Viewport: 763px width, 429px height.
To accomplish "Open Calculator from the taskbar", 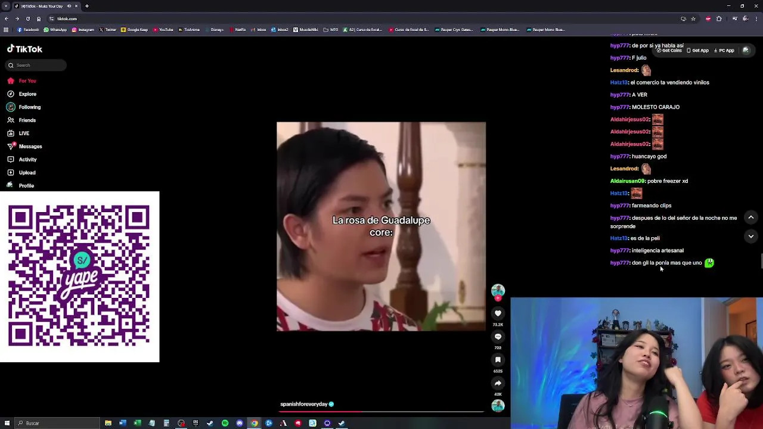I will pyautogui.click(x=166, y=423).
